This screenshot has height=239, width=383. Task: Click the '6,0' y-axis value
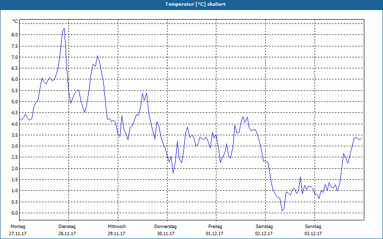[15, 79]
